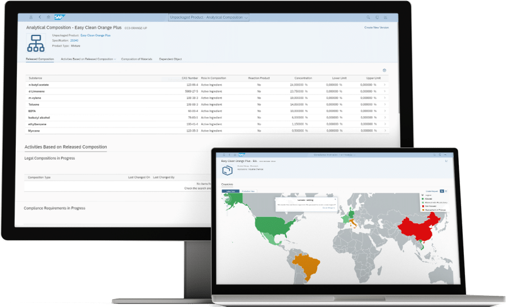The image size is (506, 307).
Task: Open search icon in monitor SAP header
Action: click(x=368, y=17)
